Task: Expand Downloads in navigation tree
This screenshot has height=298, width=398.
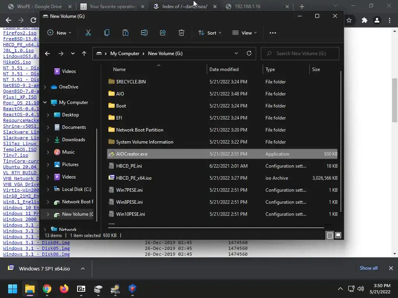Action: (x=48, y=140)
